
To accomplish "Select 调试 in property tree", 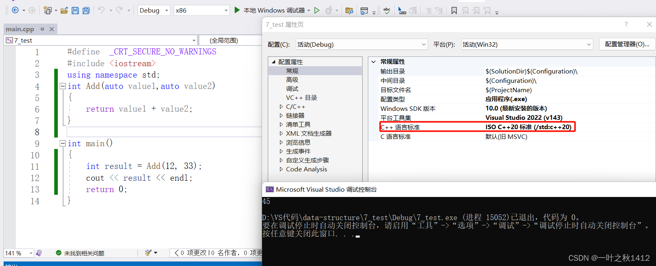I will (292, 89).
